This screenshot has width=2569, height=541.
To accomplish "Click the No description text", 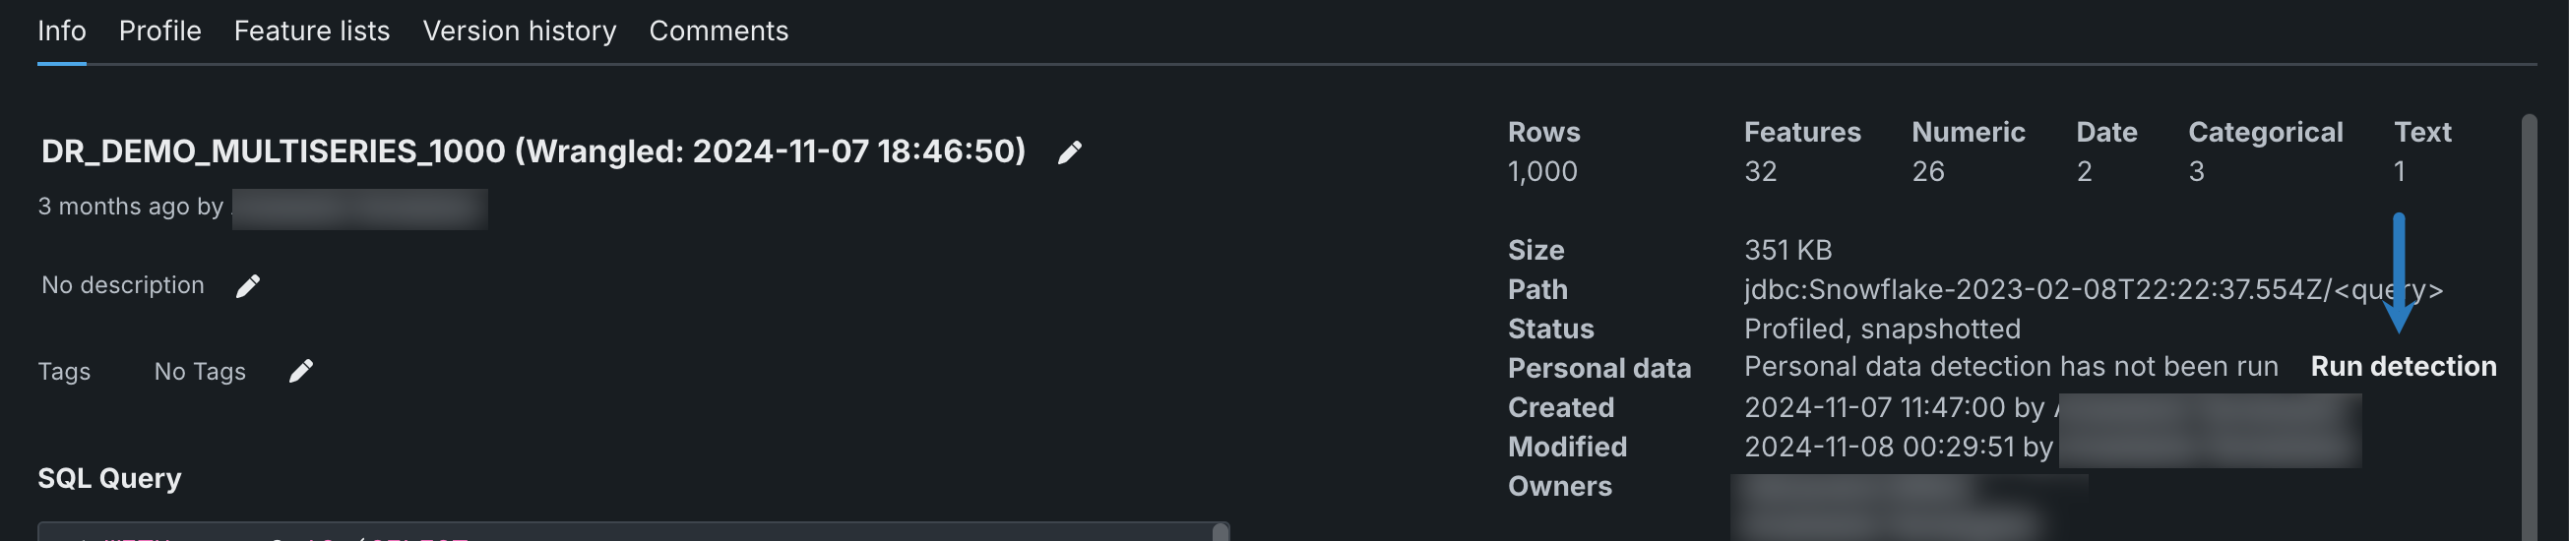I will 123,286.
